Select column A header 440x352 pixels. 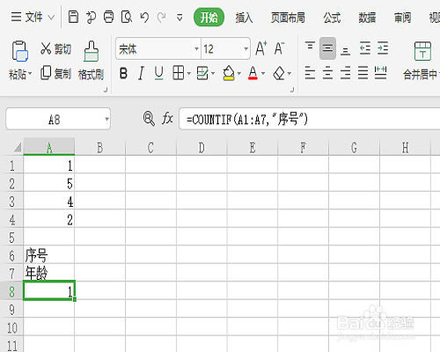49,147
